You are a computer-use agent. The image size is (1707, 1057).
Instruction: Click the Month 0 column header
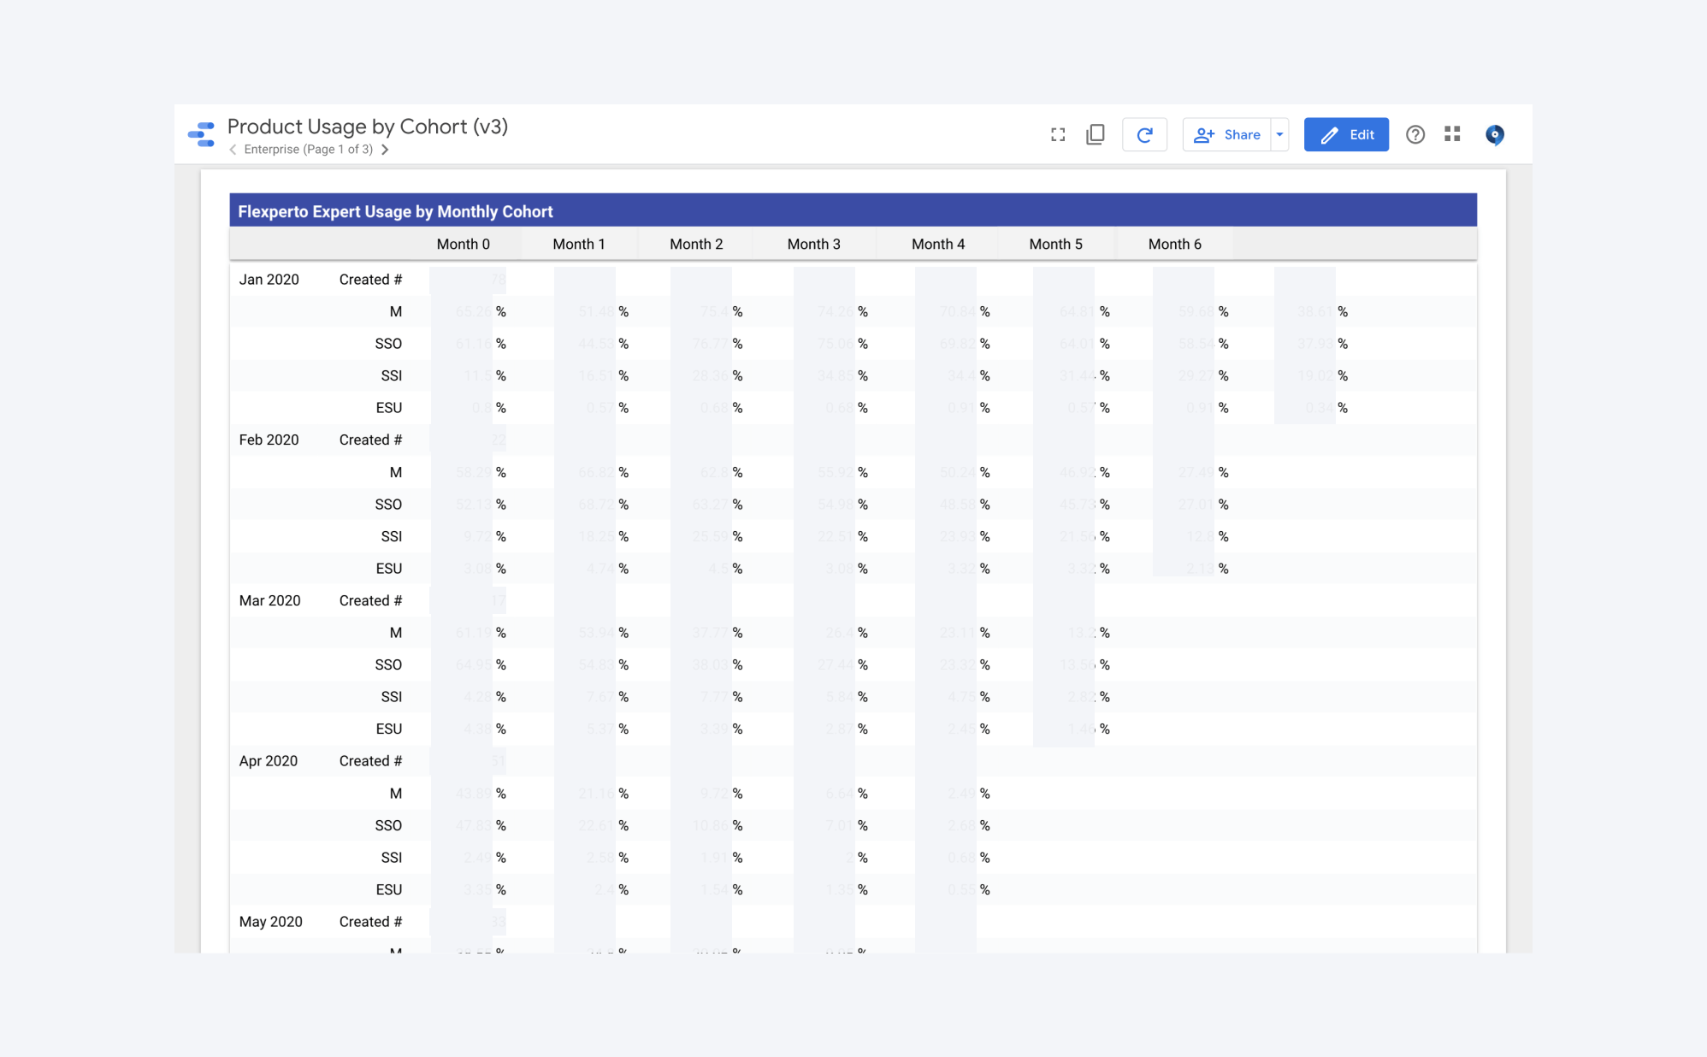(x=463, y=244)
